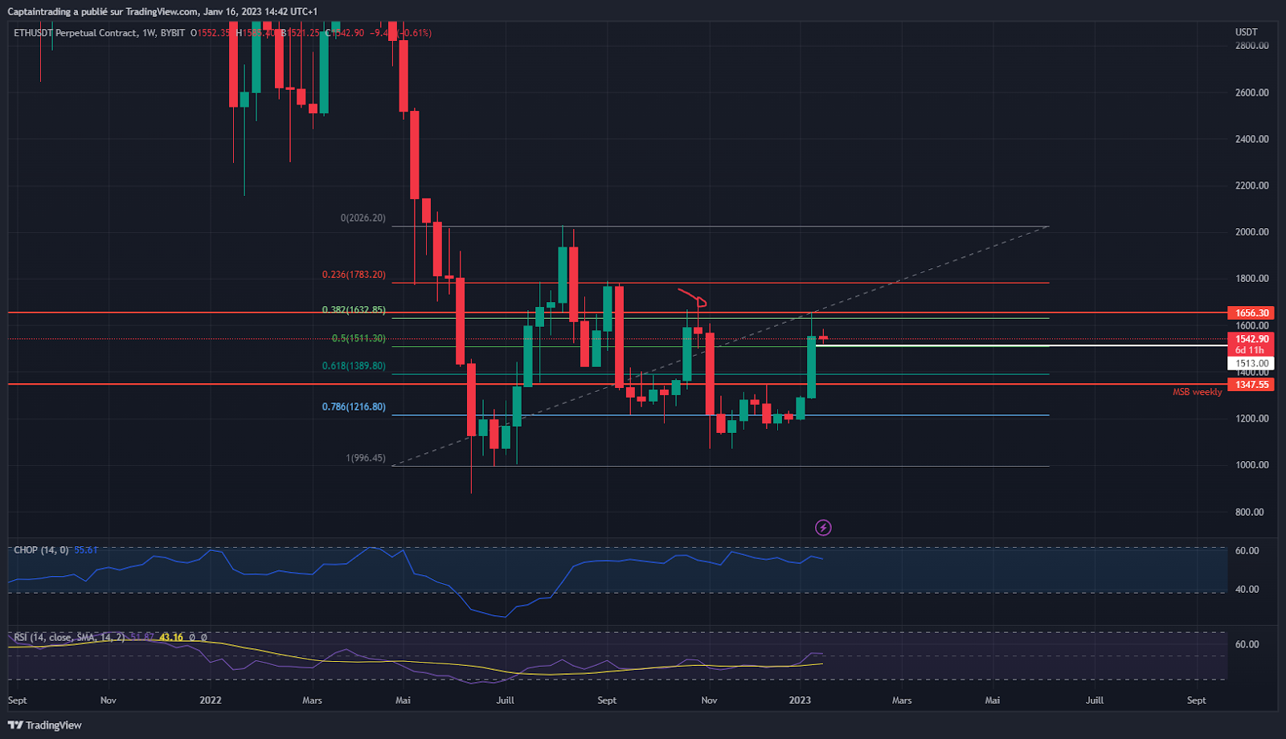
Task: Click the Nov label just before 2023
Action: (x=709, y=700)
